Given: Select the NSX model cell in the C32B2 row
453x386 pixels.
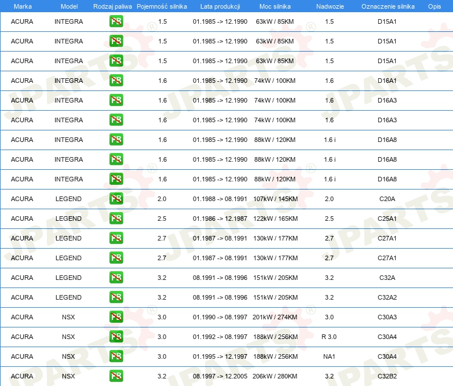Looking at the screenshot, I should click(x=68, y=376).
